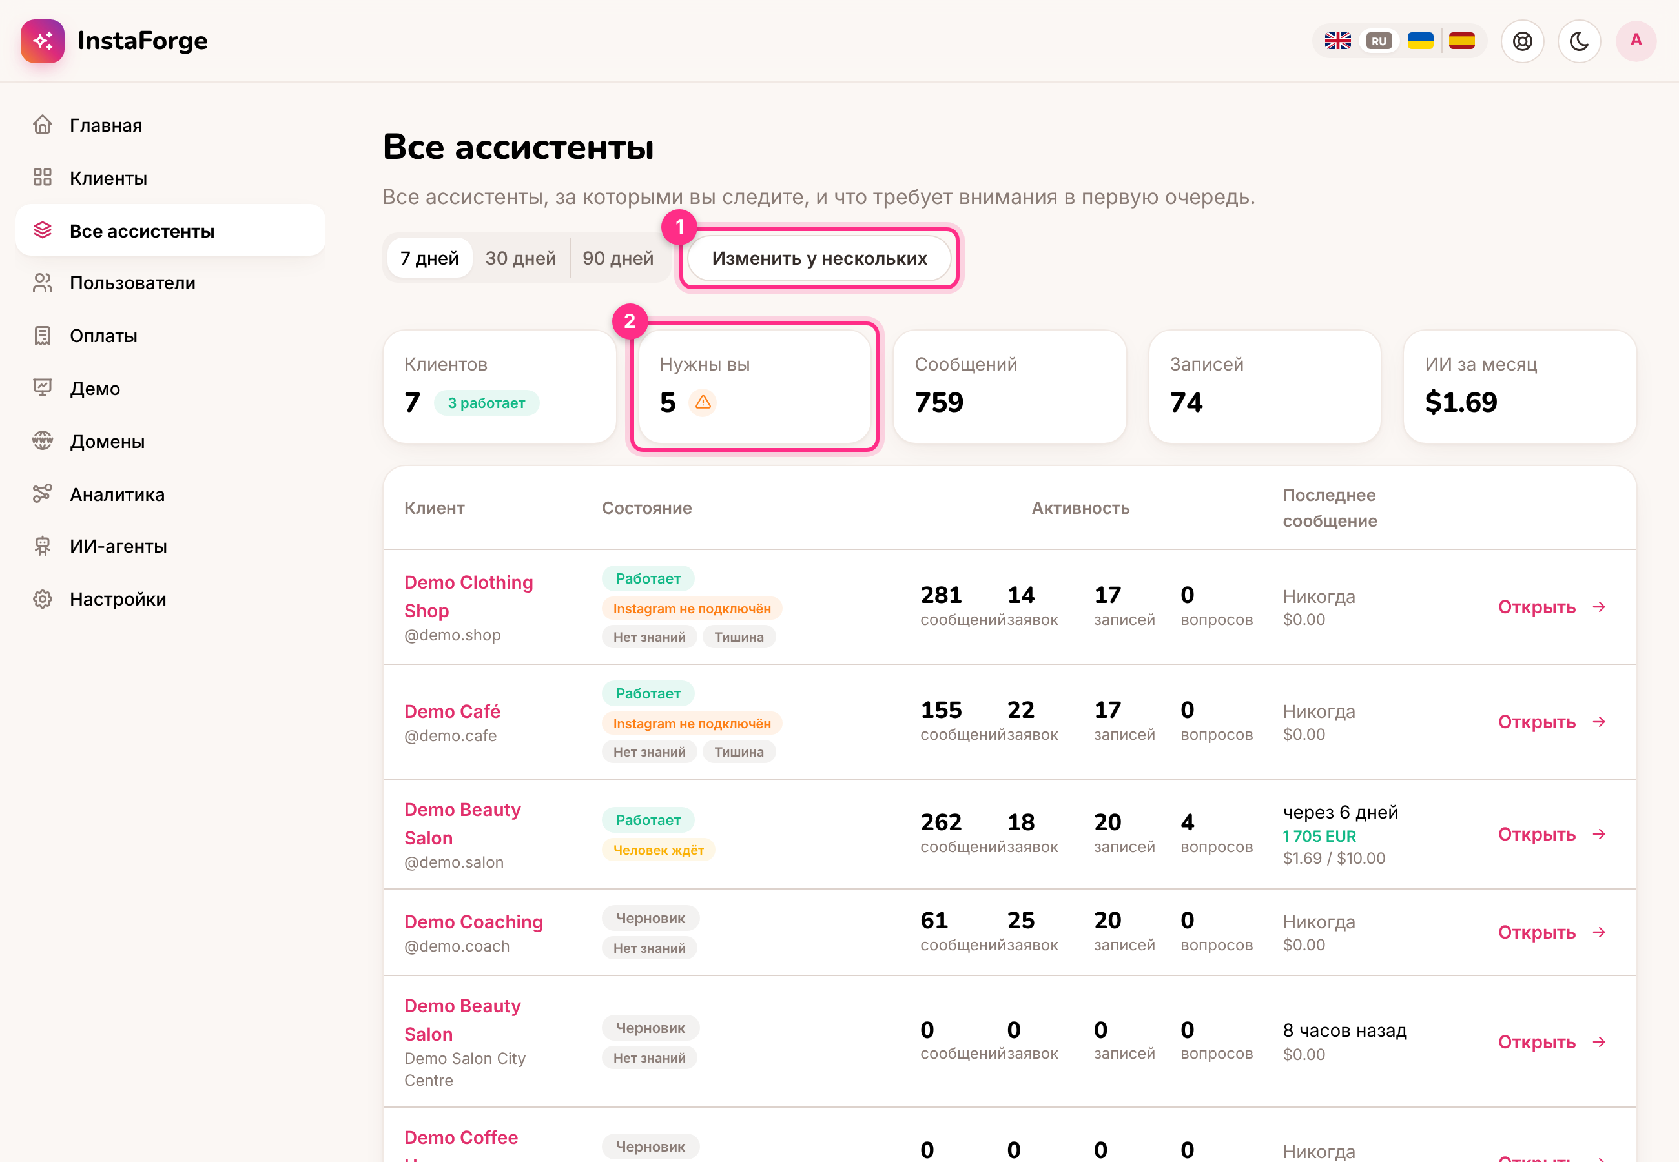Click the InstaForge logo icon
1679x1162 pixels.
tap(42, 41)
